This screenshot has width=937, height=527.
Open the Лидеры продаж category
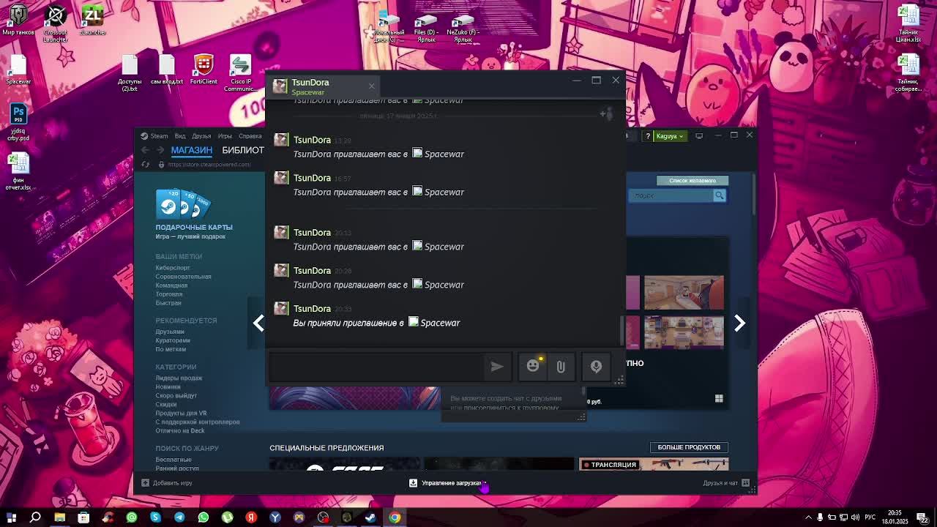coord(179,378)
